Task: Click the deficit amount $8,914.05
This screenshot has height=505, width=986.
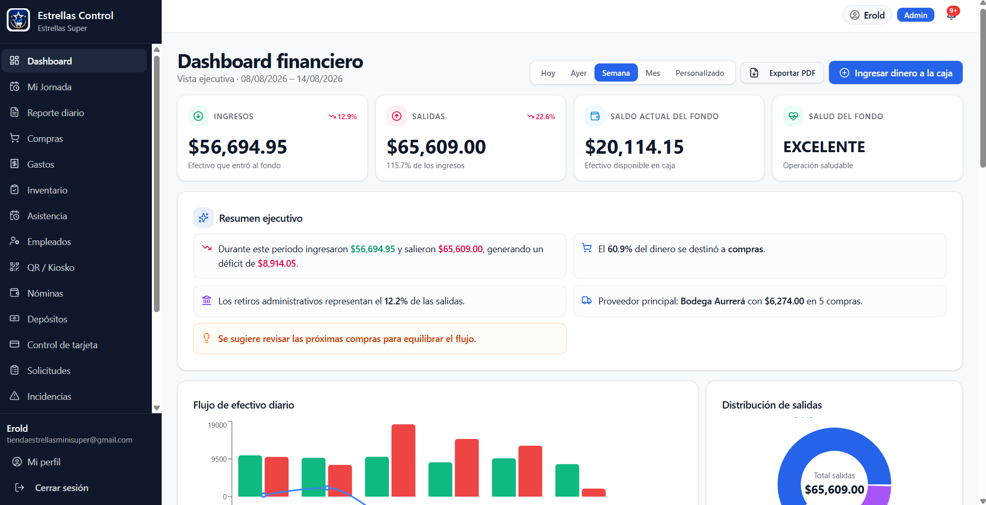Action: click(277, 263)
